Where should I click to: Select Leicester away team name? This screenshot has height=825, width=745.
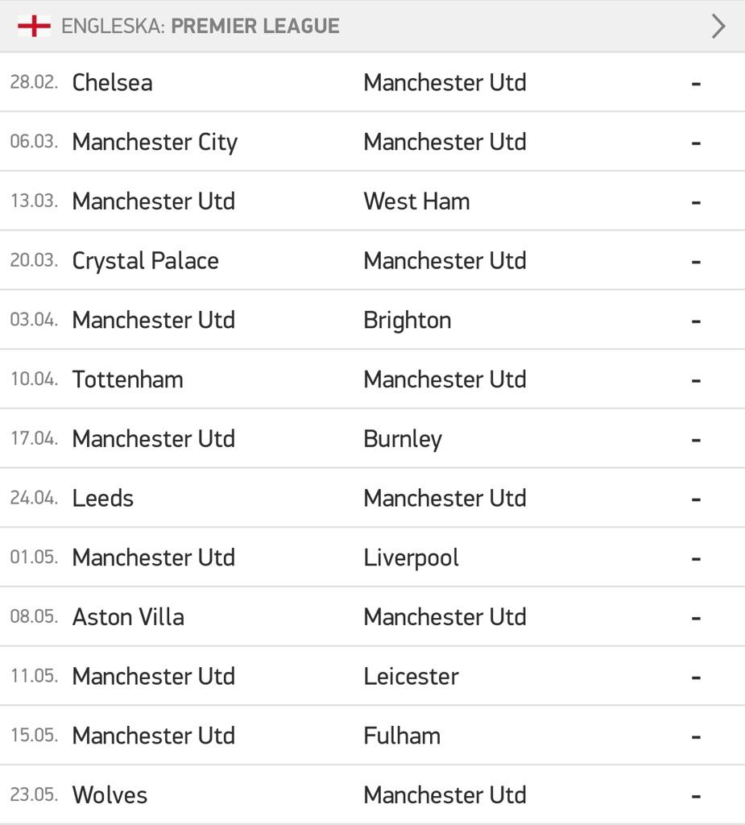tap(411, 676)
